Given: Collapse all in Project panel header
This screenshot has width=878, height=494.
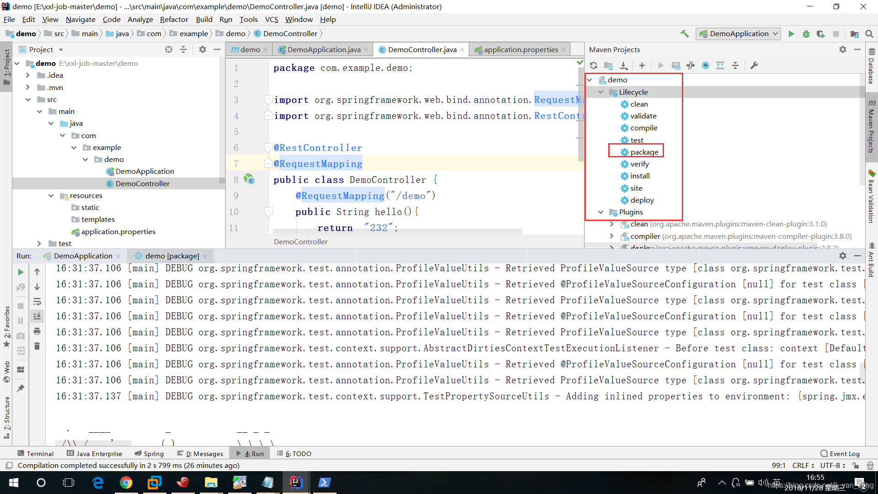Looking at the screenshot, I should [x=183, y=49].
